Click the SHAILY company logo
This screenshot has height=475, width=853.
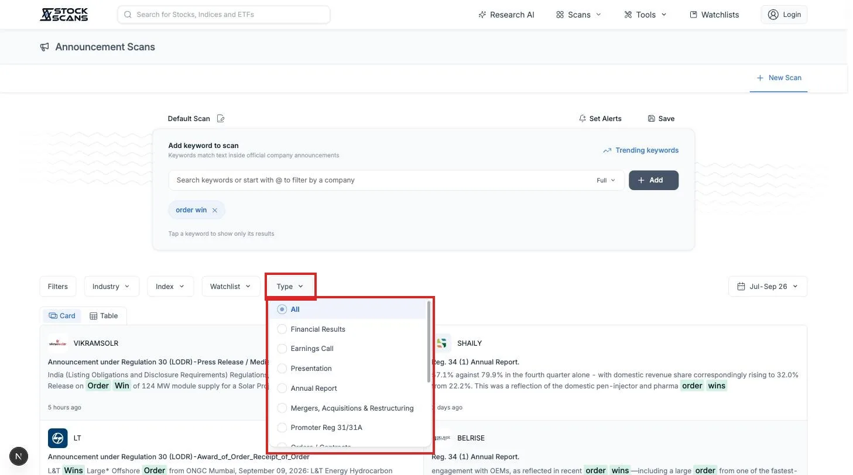click(442, 343)
